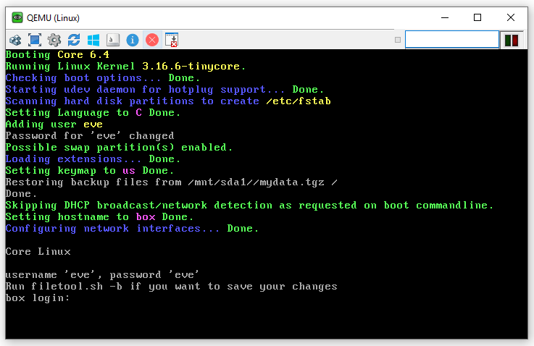Click 'Possible swap partition(s) enabled.' line
Image resolution: width=534 pixels, height=346 pixels.
(x=119, y=148)
